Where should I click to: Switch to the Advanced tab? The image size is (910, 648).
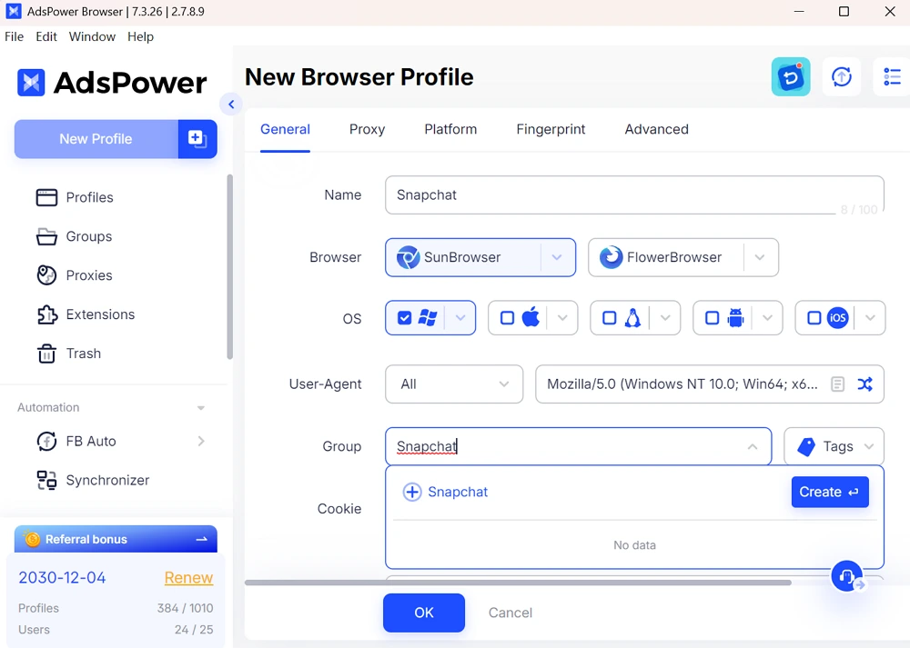tap(656, 129)
